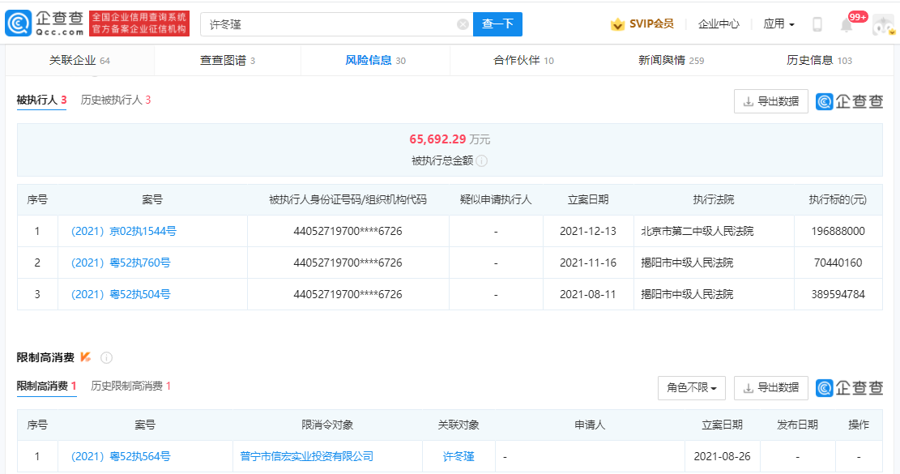Open the SVIP会员 crown icon
The height and width of the screenshot is (474, 900).
[617, 24]
